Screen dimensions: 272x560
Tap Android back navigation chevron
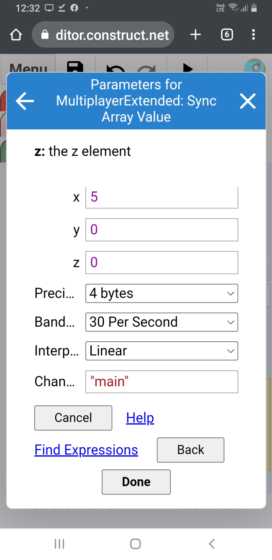tap(211, 544)
